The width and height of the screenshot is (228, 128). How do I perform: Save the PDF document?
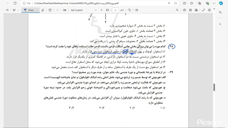click(x=190, y=10)
